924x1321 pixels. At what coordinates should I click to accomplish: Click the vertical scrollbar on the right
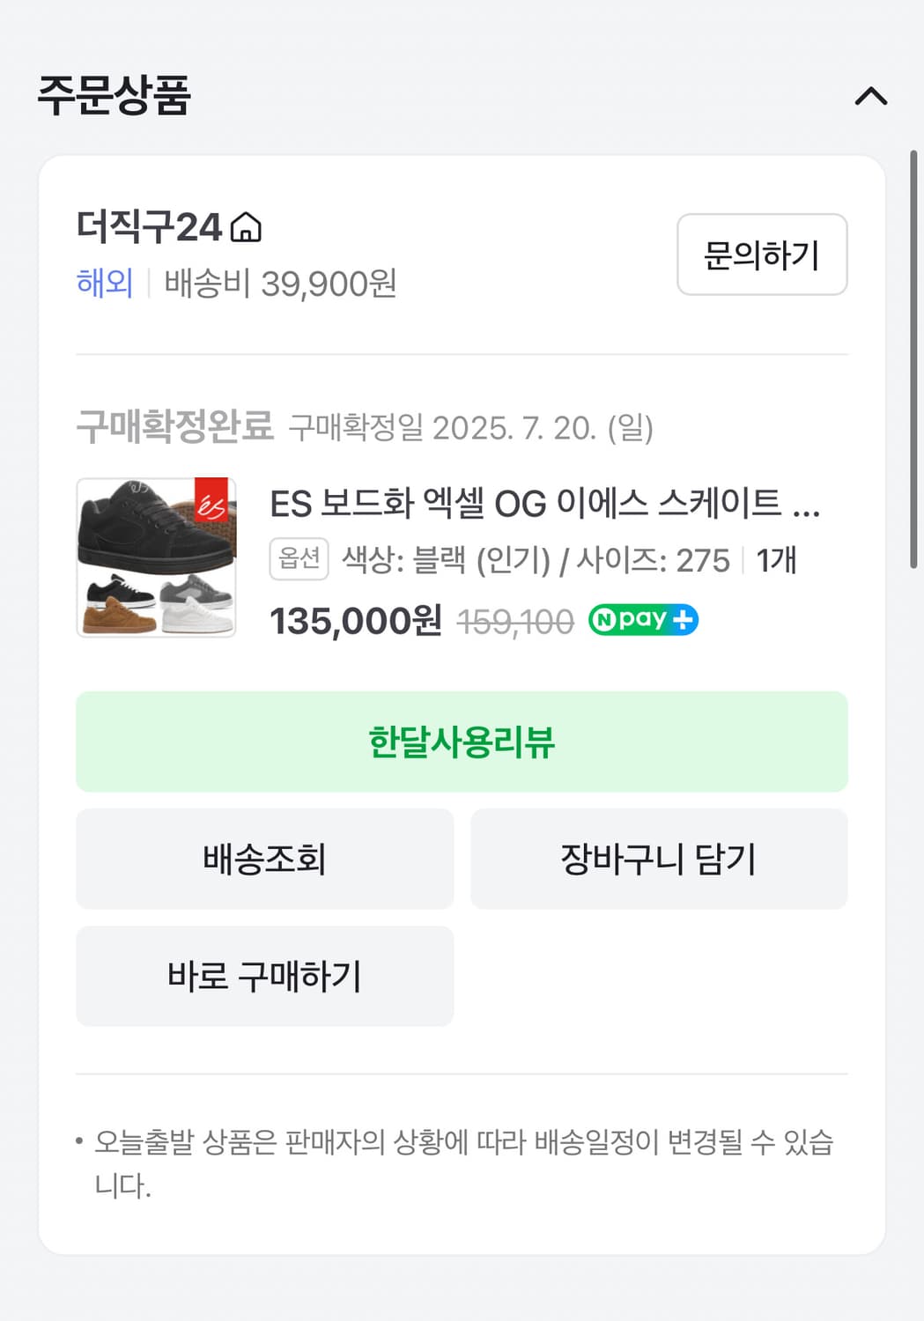913,359
